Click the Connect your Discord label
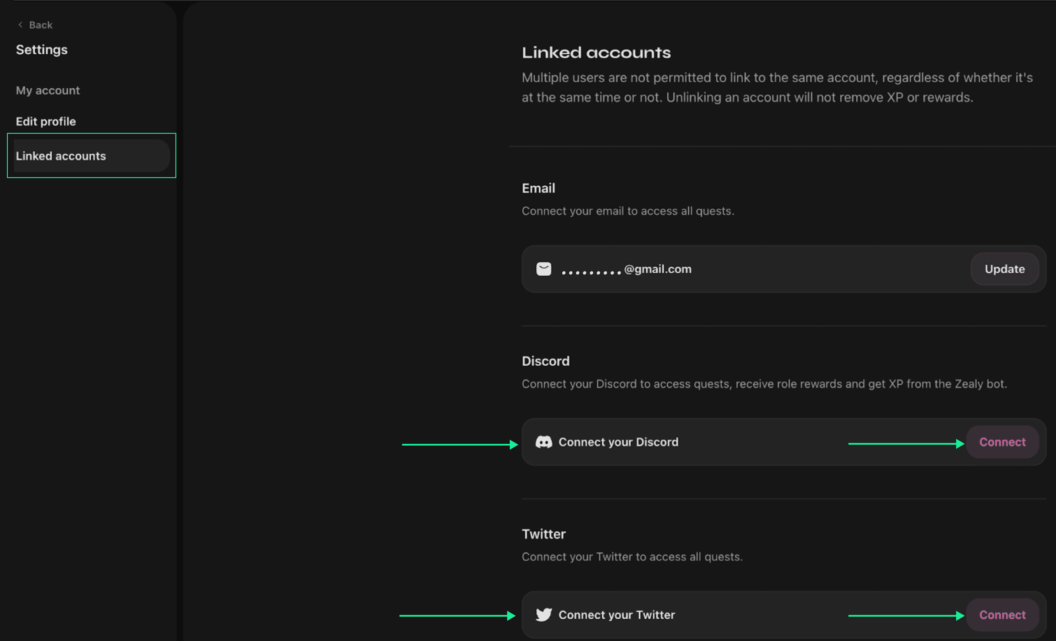1056x641 pixels. click(x=618, y=442)
